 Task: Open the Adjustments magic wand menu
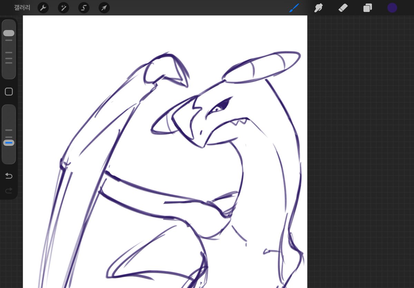tap(63, 8)
